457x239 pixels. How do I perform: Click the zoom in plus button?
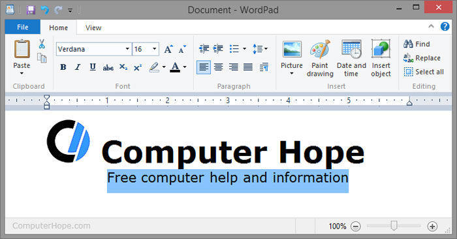[432, 226]
